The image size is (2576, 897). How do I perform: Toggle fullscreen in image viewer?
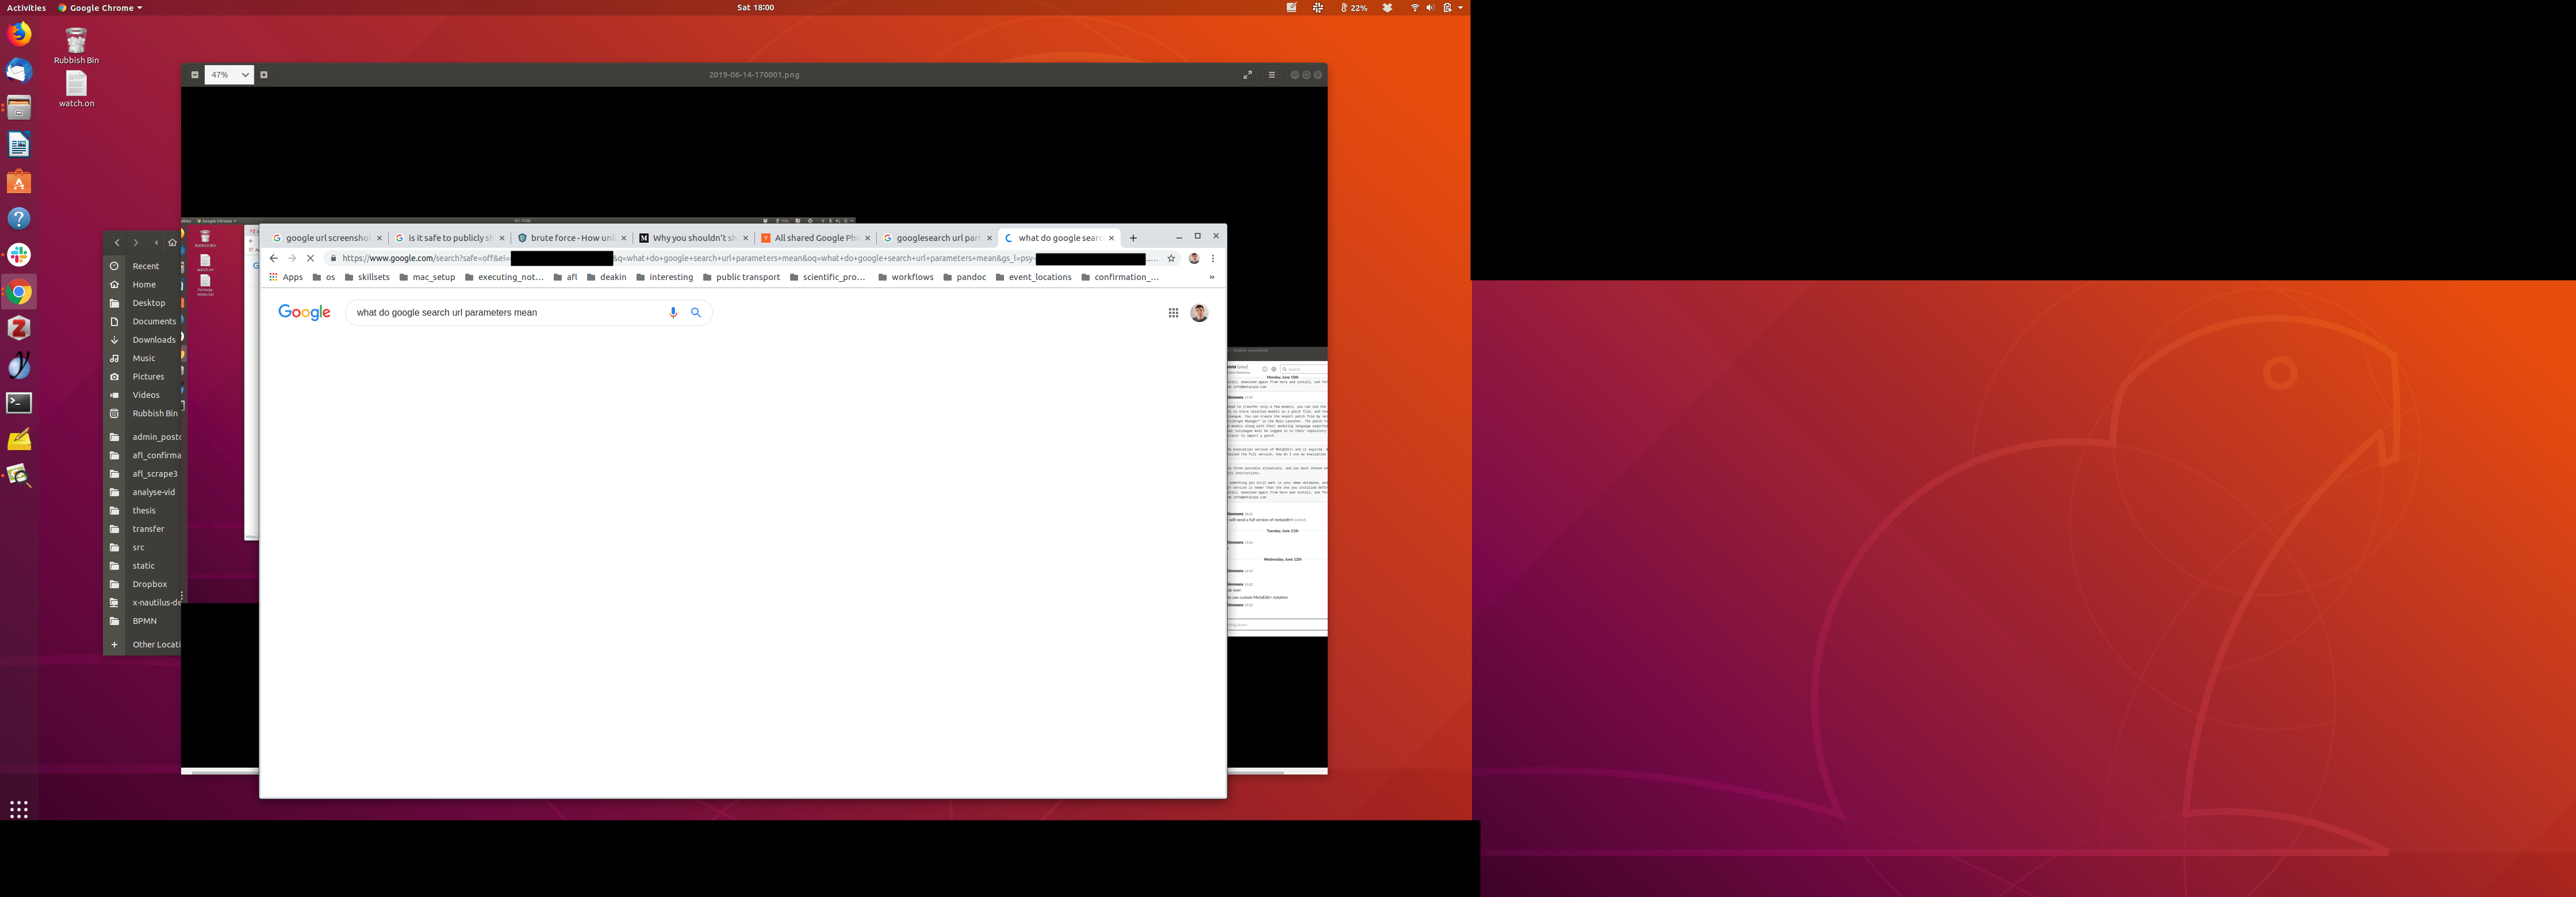pos(1247,75)
